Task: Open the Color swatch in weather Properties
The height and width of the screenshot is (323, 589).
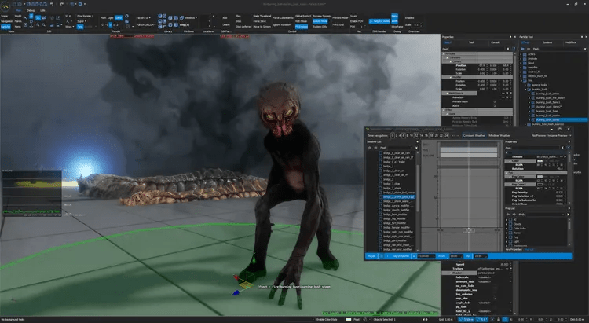Action: 540,161
